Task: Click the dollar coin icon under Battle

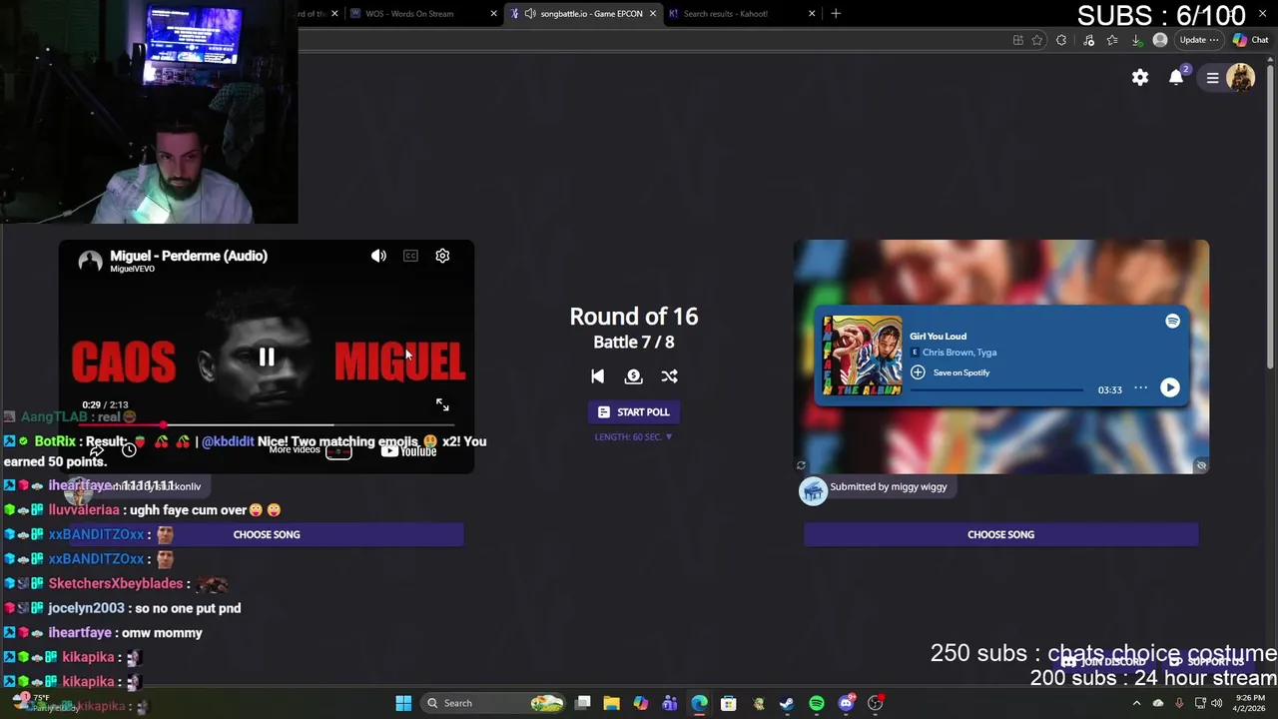Action: 633,376
